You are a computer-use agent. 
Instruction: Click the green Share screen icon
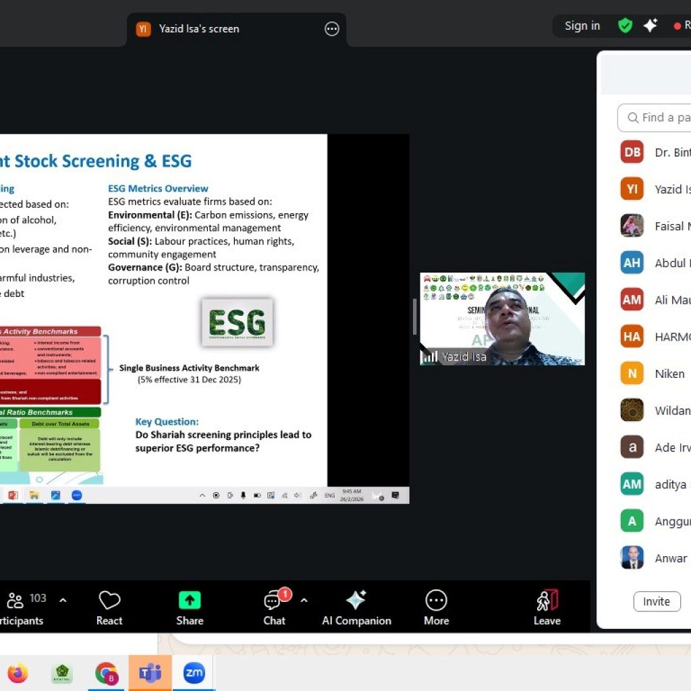coord(190,601)
